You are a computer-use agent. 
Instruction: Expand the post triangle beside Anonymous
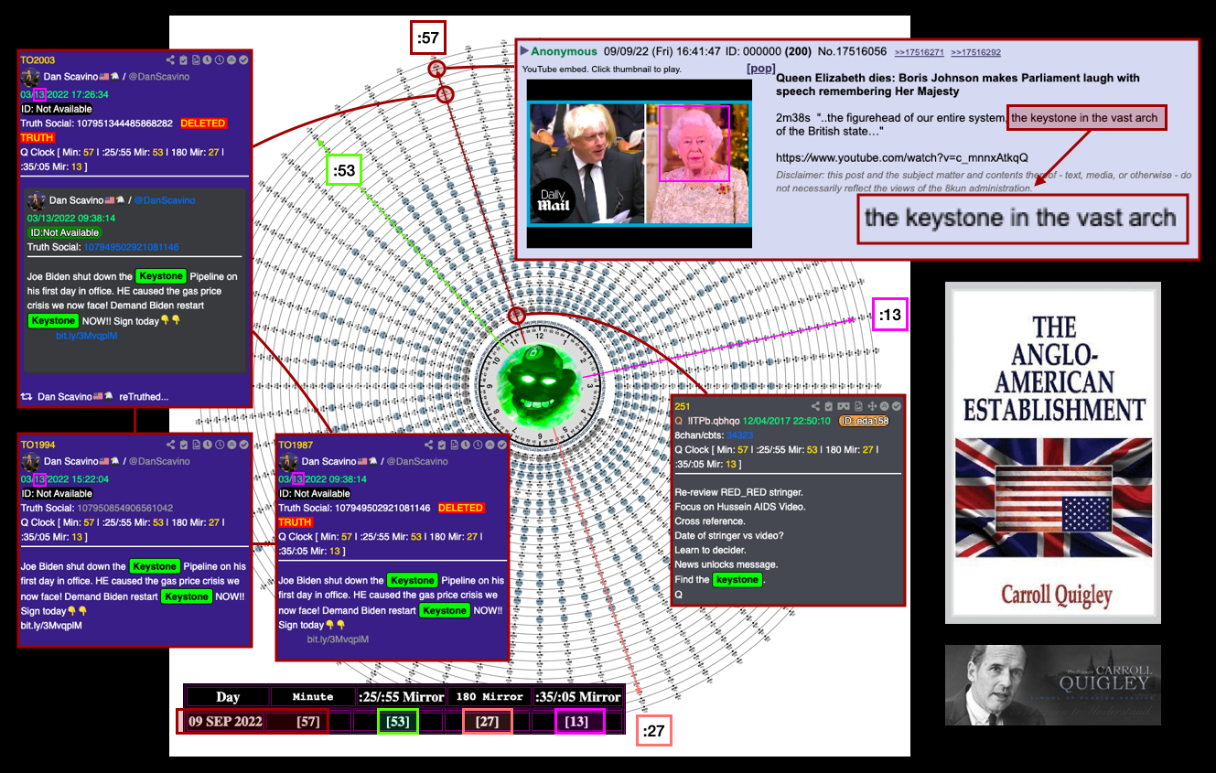[525, 51]
